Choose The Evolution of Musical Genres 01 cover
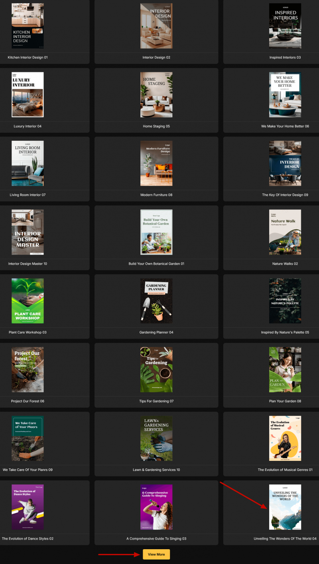The width and height of the screenshot is (319, 564). 285,438
